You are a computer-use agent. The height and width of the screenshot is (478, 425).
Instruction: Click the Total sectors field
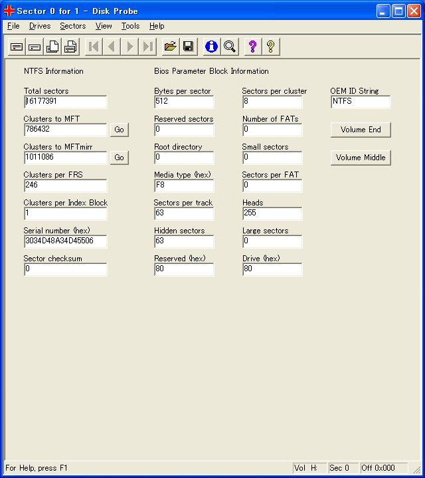point(66,102)
